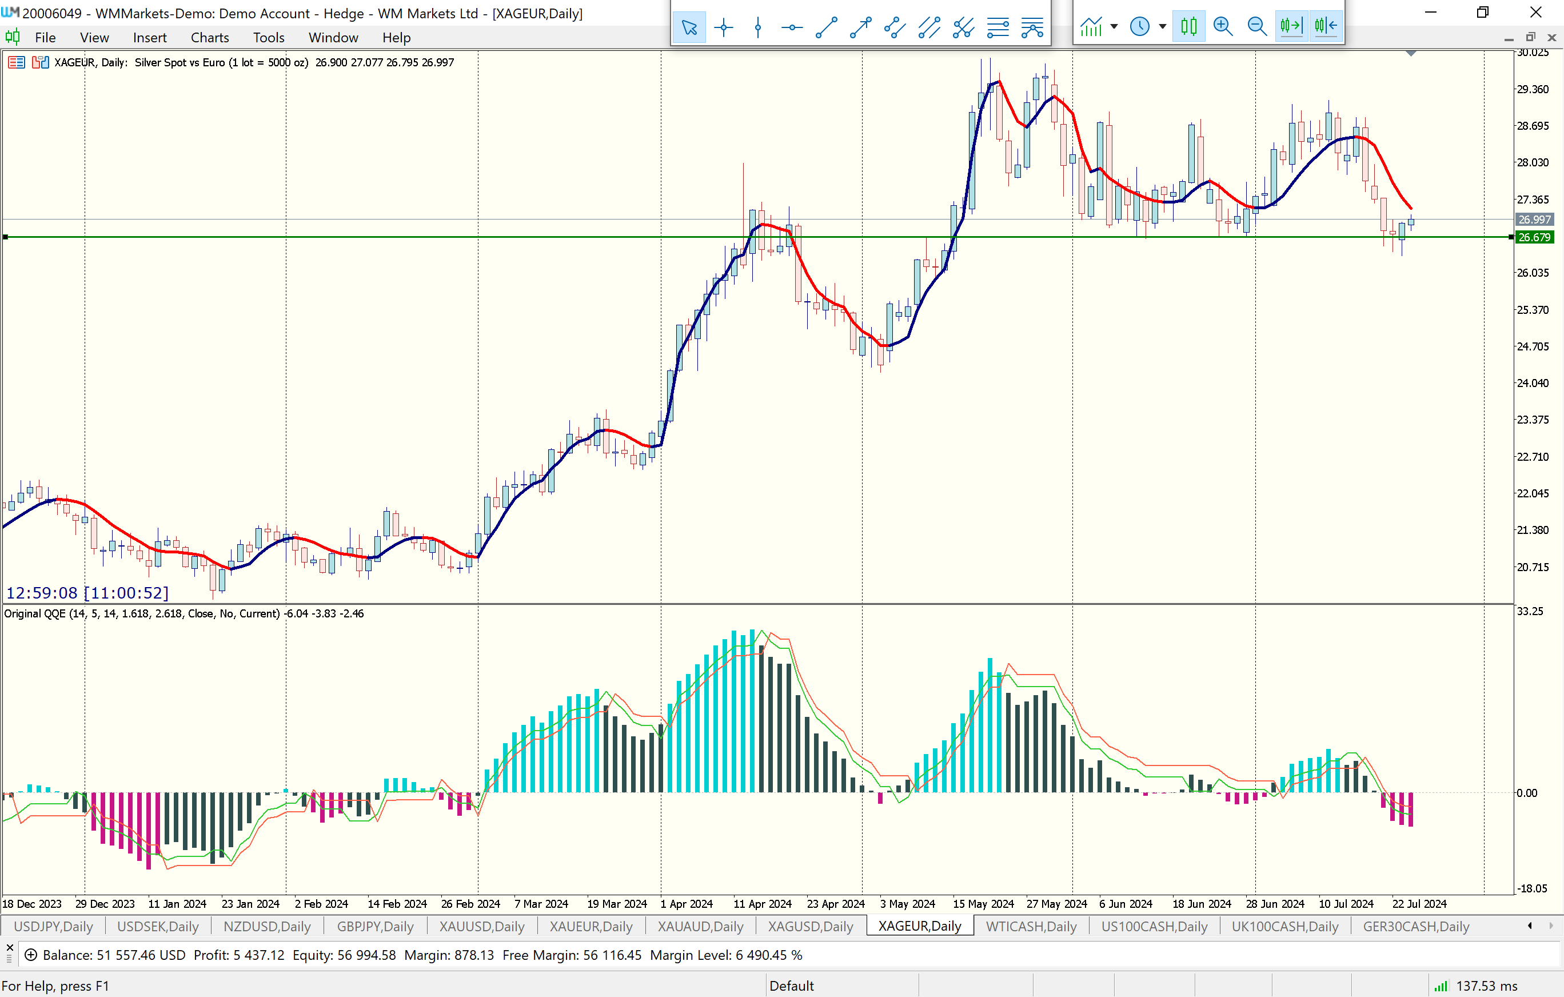Select the crosshair cursor tool

click(724, 27)
